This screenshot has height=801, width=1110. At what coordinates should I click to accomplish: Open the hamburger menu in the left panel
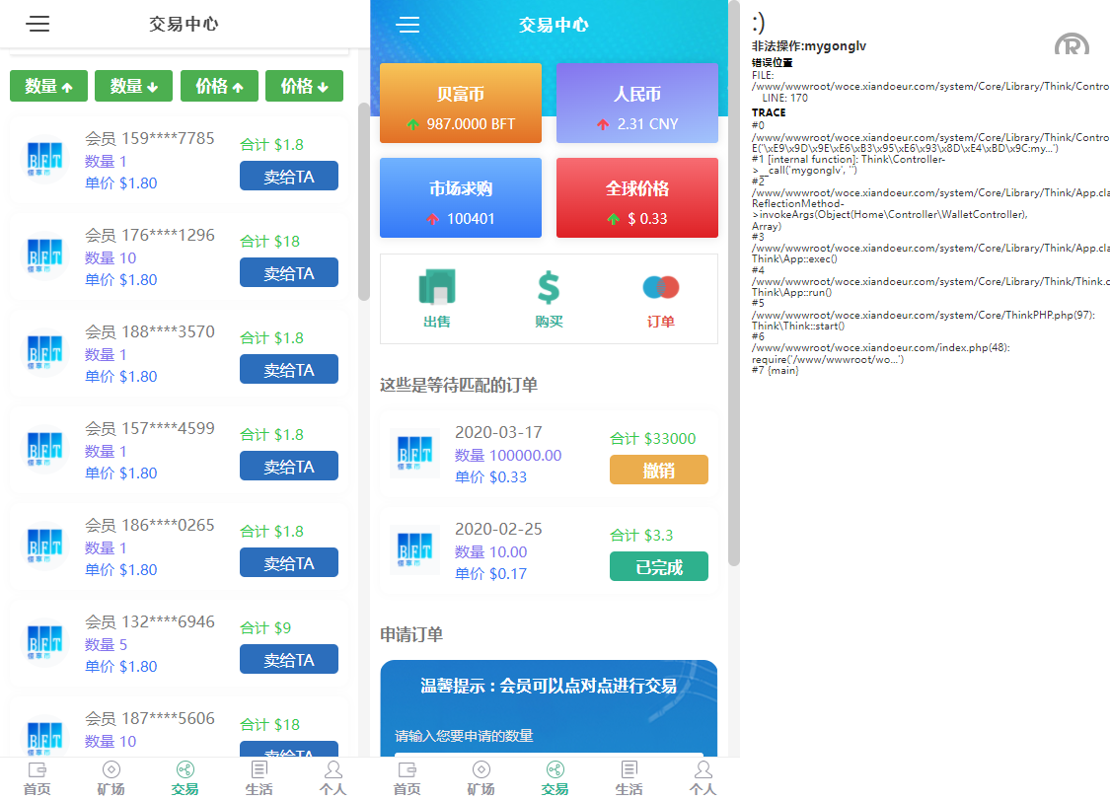[x=38, y=25]
